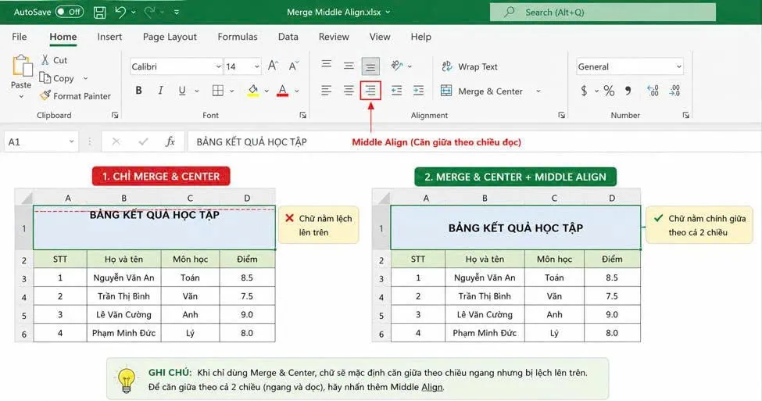Open the File menu tab
The image size is (762, 401).
[20, 37]
